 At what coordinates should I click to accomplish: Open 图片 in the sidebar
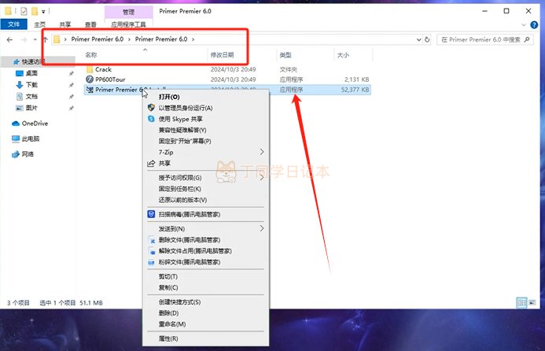click(x=31, y=108)
